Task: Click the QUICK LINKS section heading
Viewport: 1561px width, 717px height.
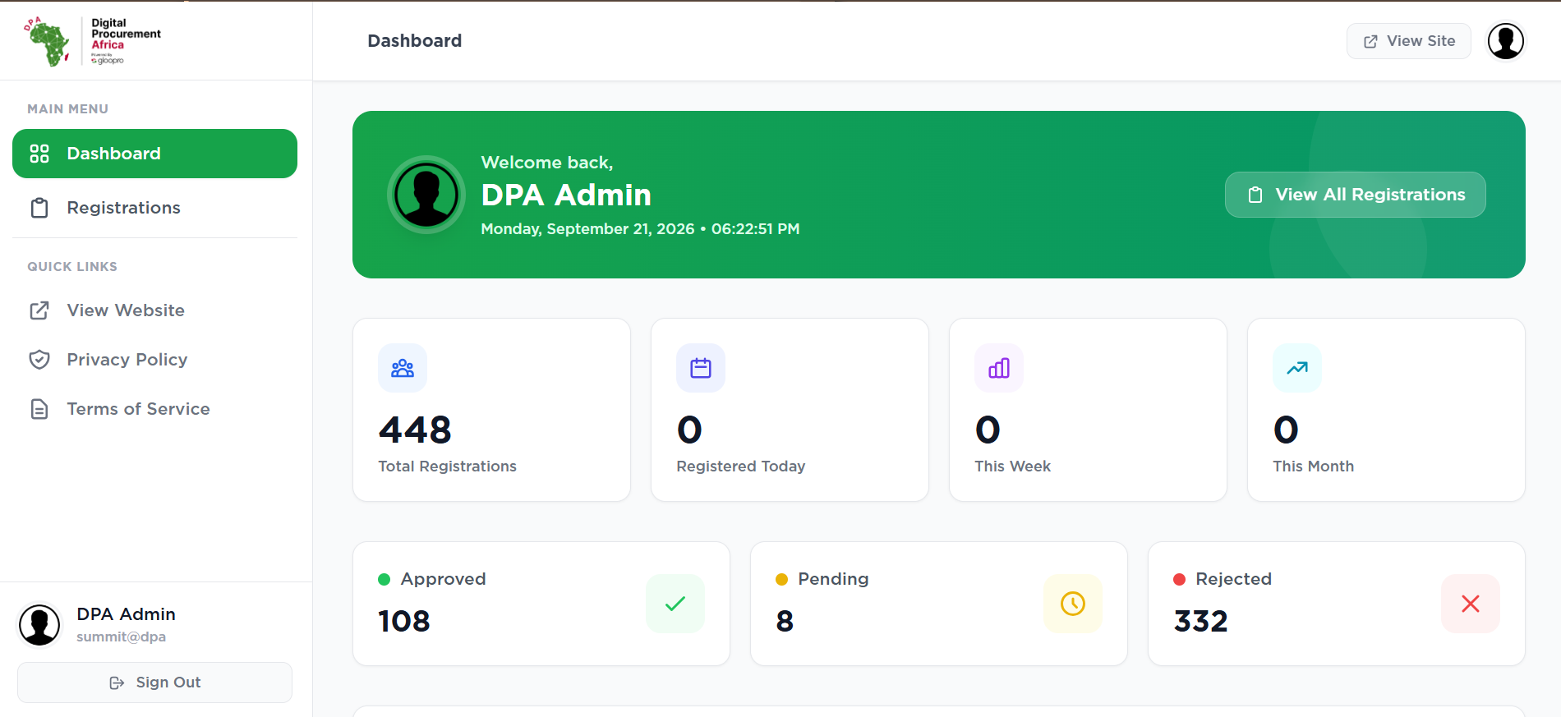Action: pos(72,267)
